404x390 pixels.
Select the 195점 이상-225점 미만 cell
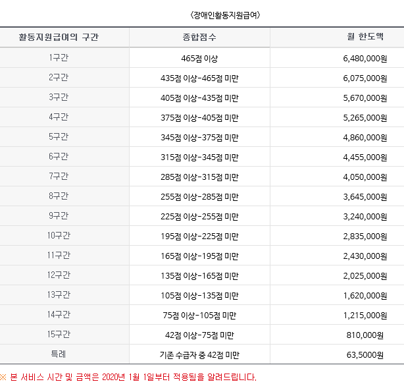[199, 237]
